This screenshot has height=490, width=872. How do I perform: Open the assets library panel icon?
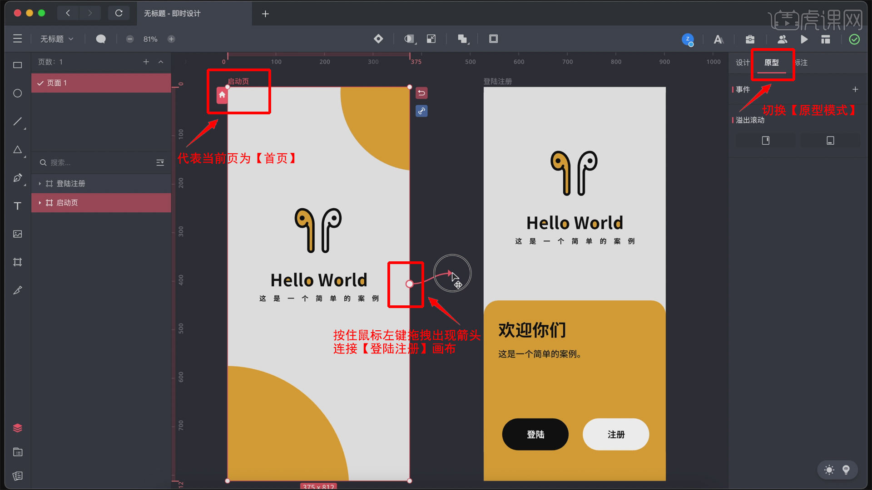point(18,452)
